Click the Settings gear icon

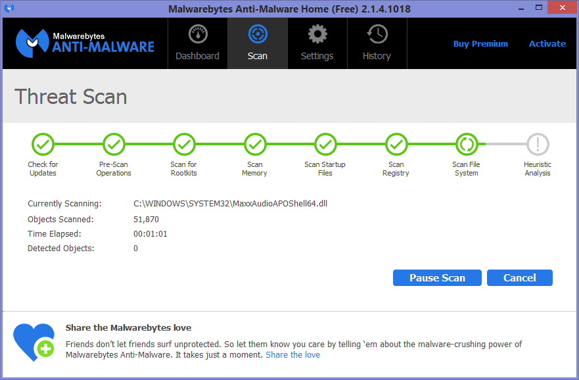(x=317, y=34)
